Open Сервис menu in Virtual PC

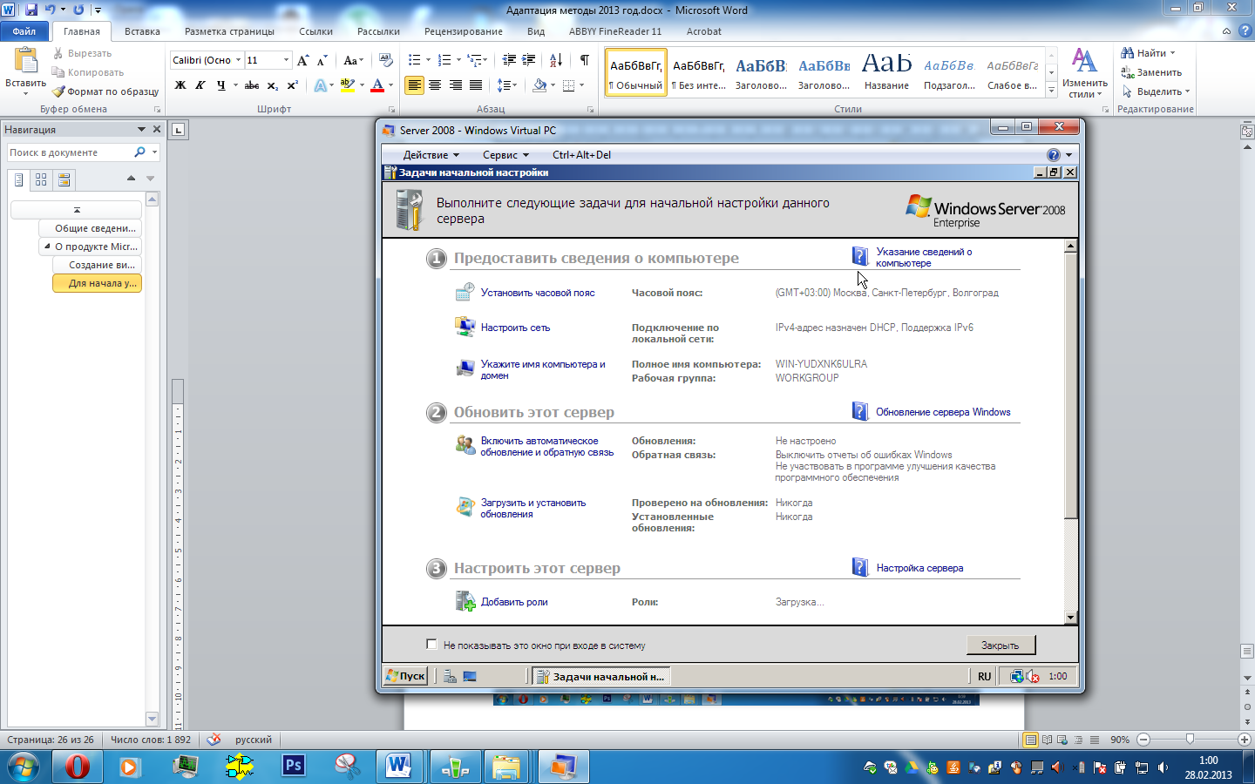click(505, 155)
